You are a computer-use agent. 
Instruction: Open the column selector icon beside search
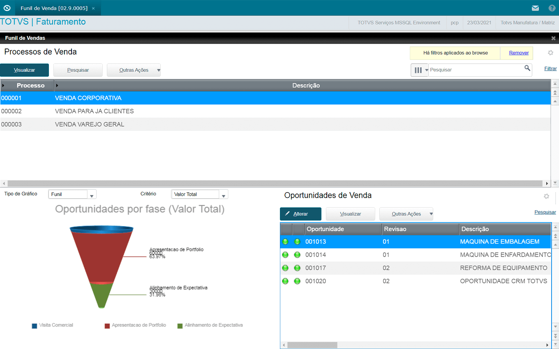418,70
